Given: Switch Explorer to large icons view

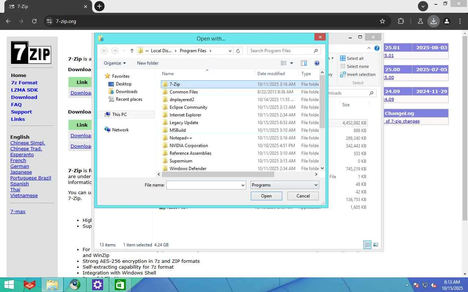Looking at the screenshot, I should click(x=375, y=245).
